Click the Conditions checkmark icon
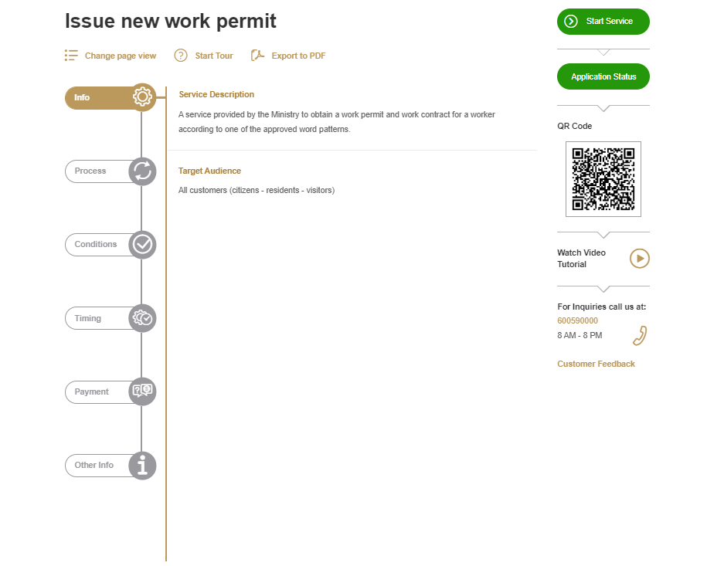The width and height of the screenshot is (707, 566). point(142,245)
